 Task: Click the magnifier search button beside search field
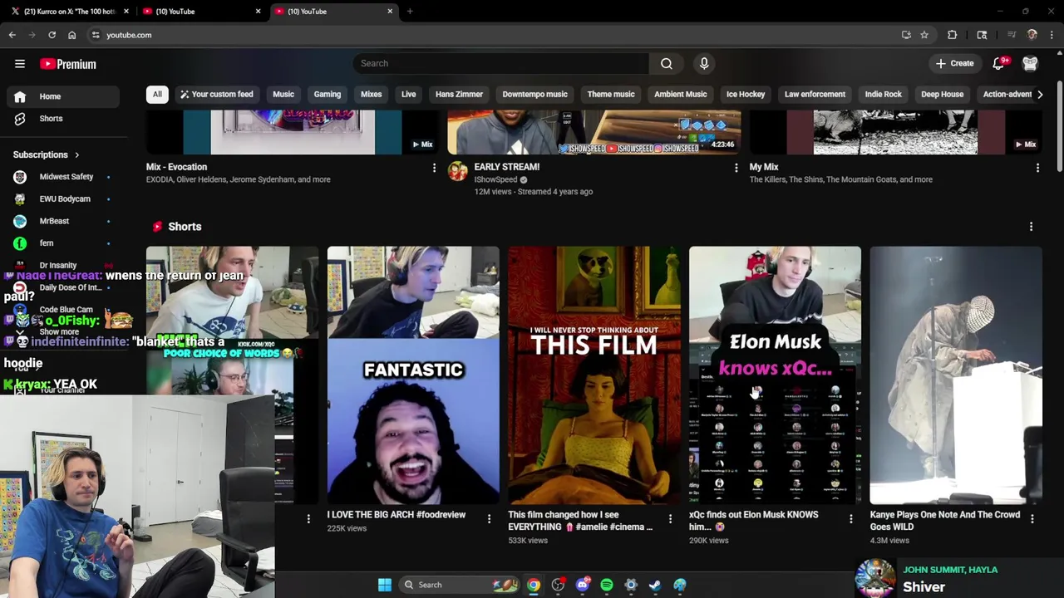666,63
